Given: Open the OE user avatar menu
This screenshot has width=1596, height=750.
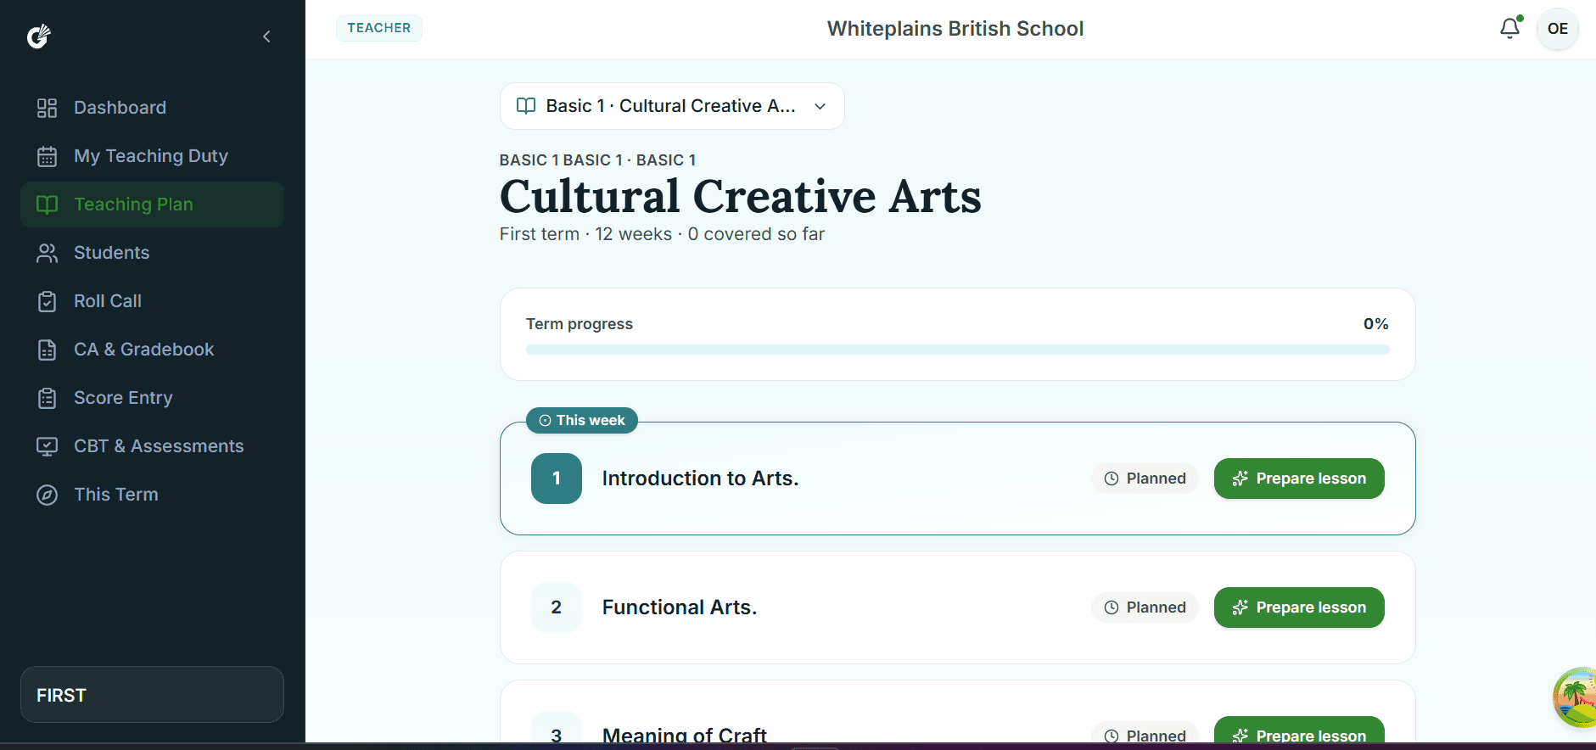Looking at the screenshot, I should pos(1557,29).
